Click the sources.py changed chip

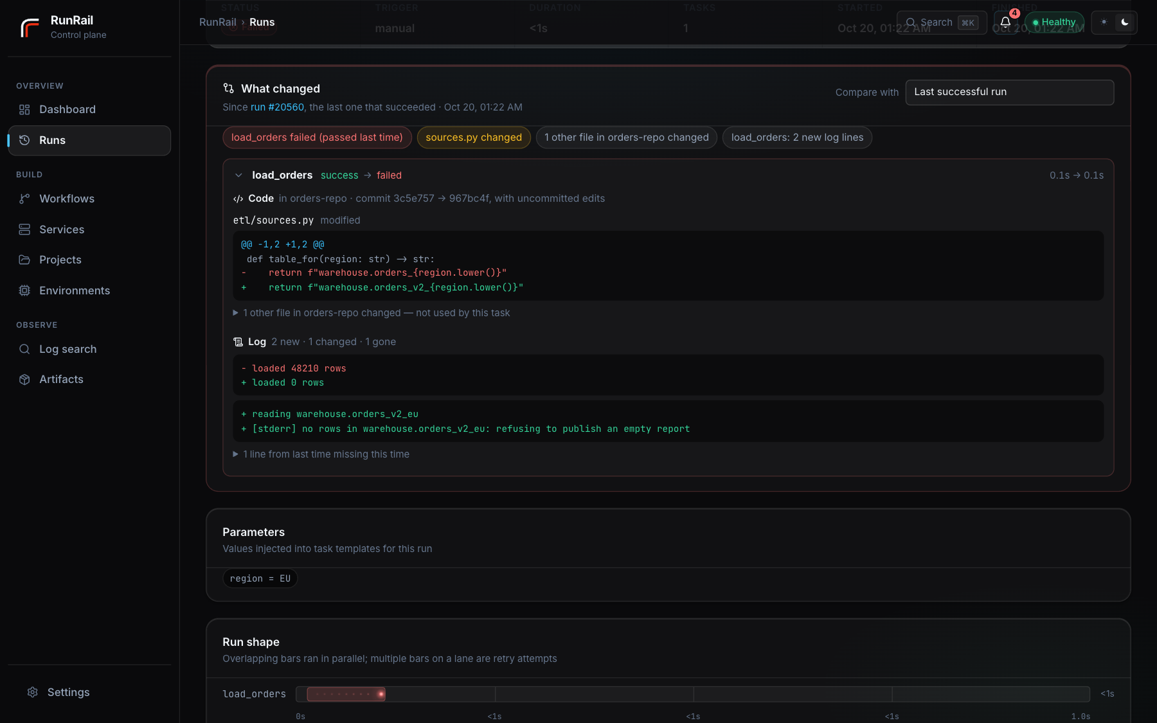coord(474,138)
